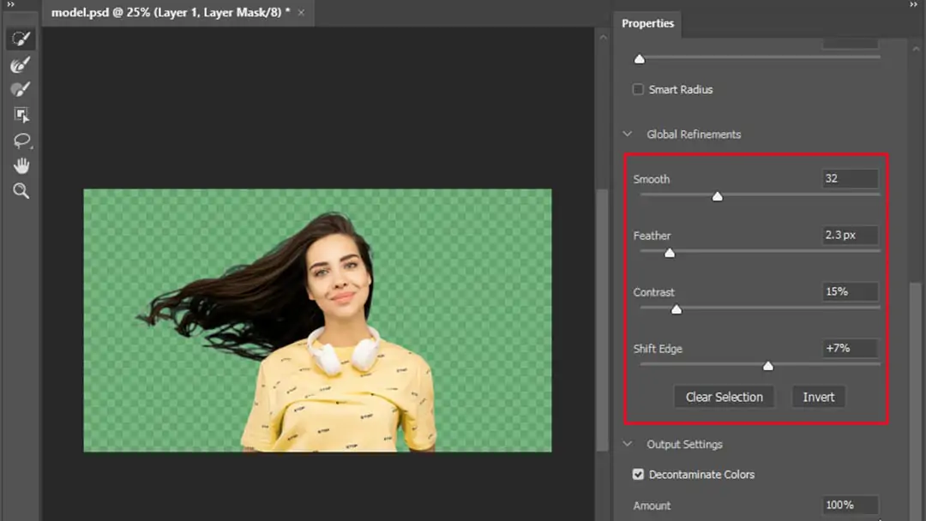Collapse the Output Settings section
This screenshot has height=521, width=926.
627,444
